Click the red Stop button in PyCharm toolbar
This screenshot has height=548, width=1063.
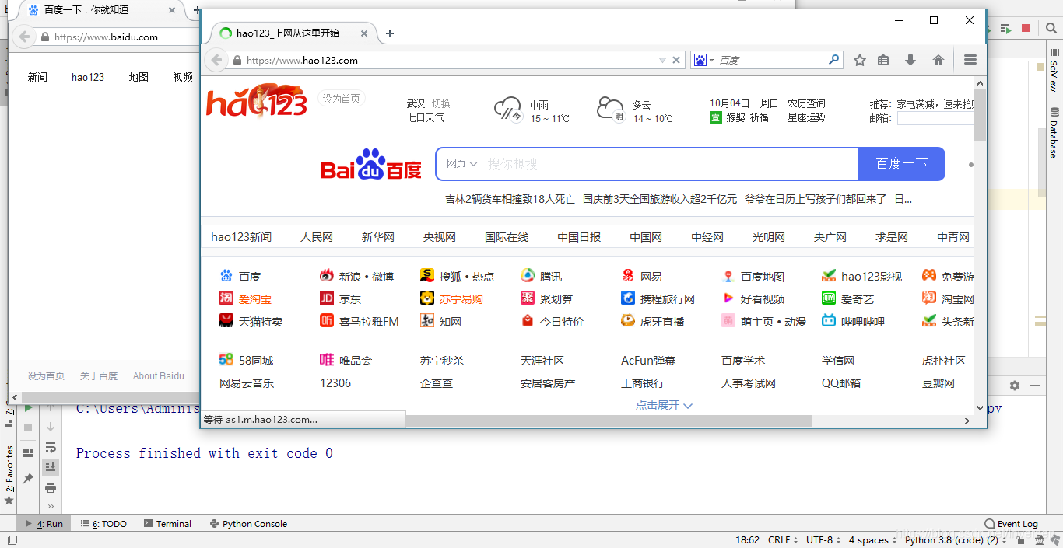click(1026, 29)
